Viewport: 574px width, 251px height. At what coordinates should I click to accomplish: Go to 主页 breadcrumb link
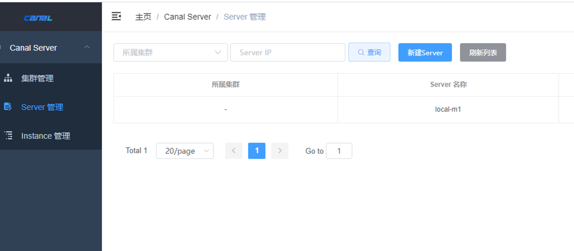[143, 17]
